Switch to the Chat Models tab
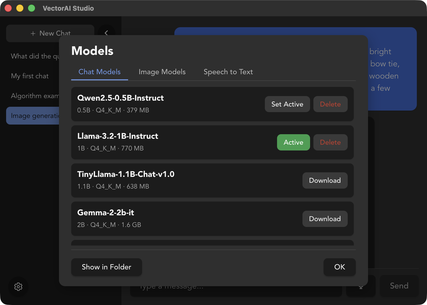 coord(99,72)
